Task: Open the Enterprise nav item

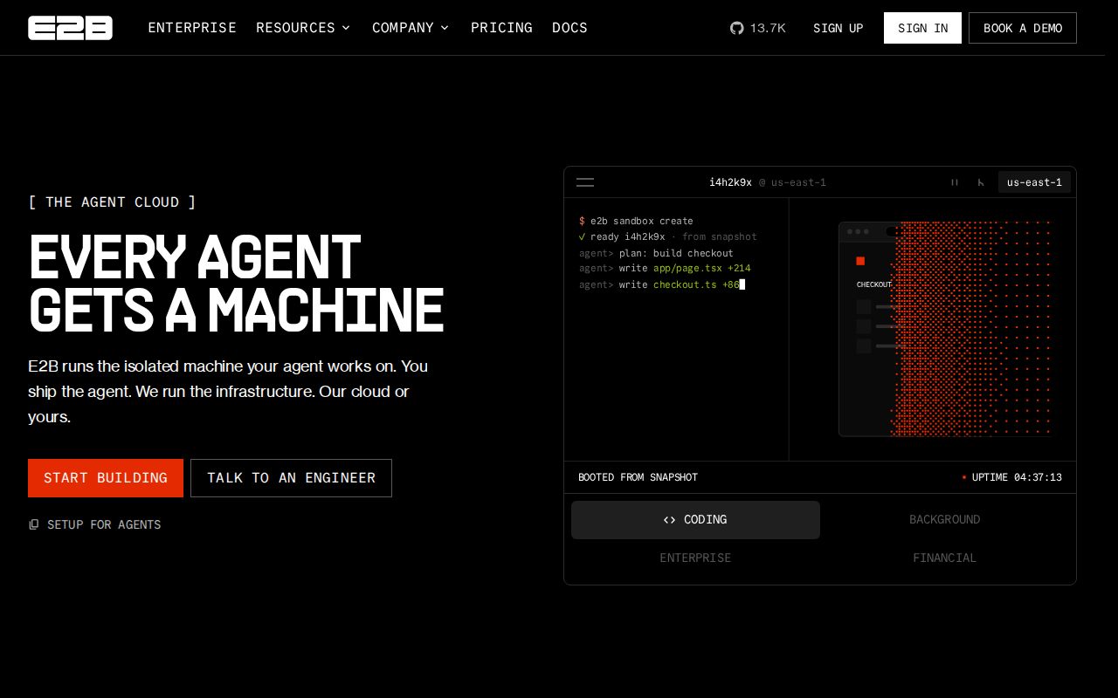Action: click(192, 28)
